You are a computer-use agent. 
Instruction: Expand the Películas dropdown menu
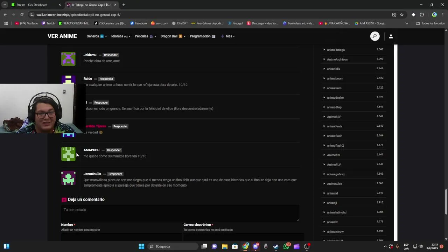click(x=145, y=36)
